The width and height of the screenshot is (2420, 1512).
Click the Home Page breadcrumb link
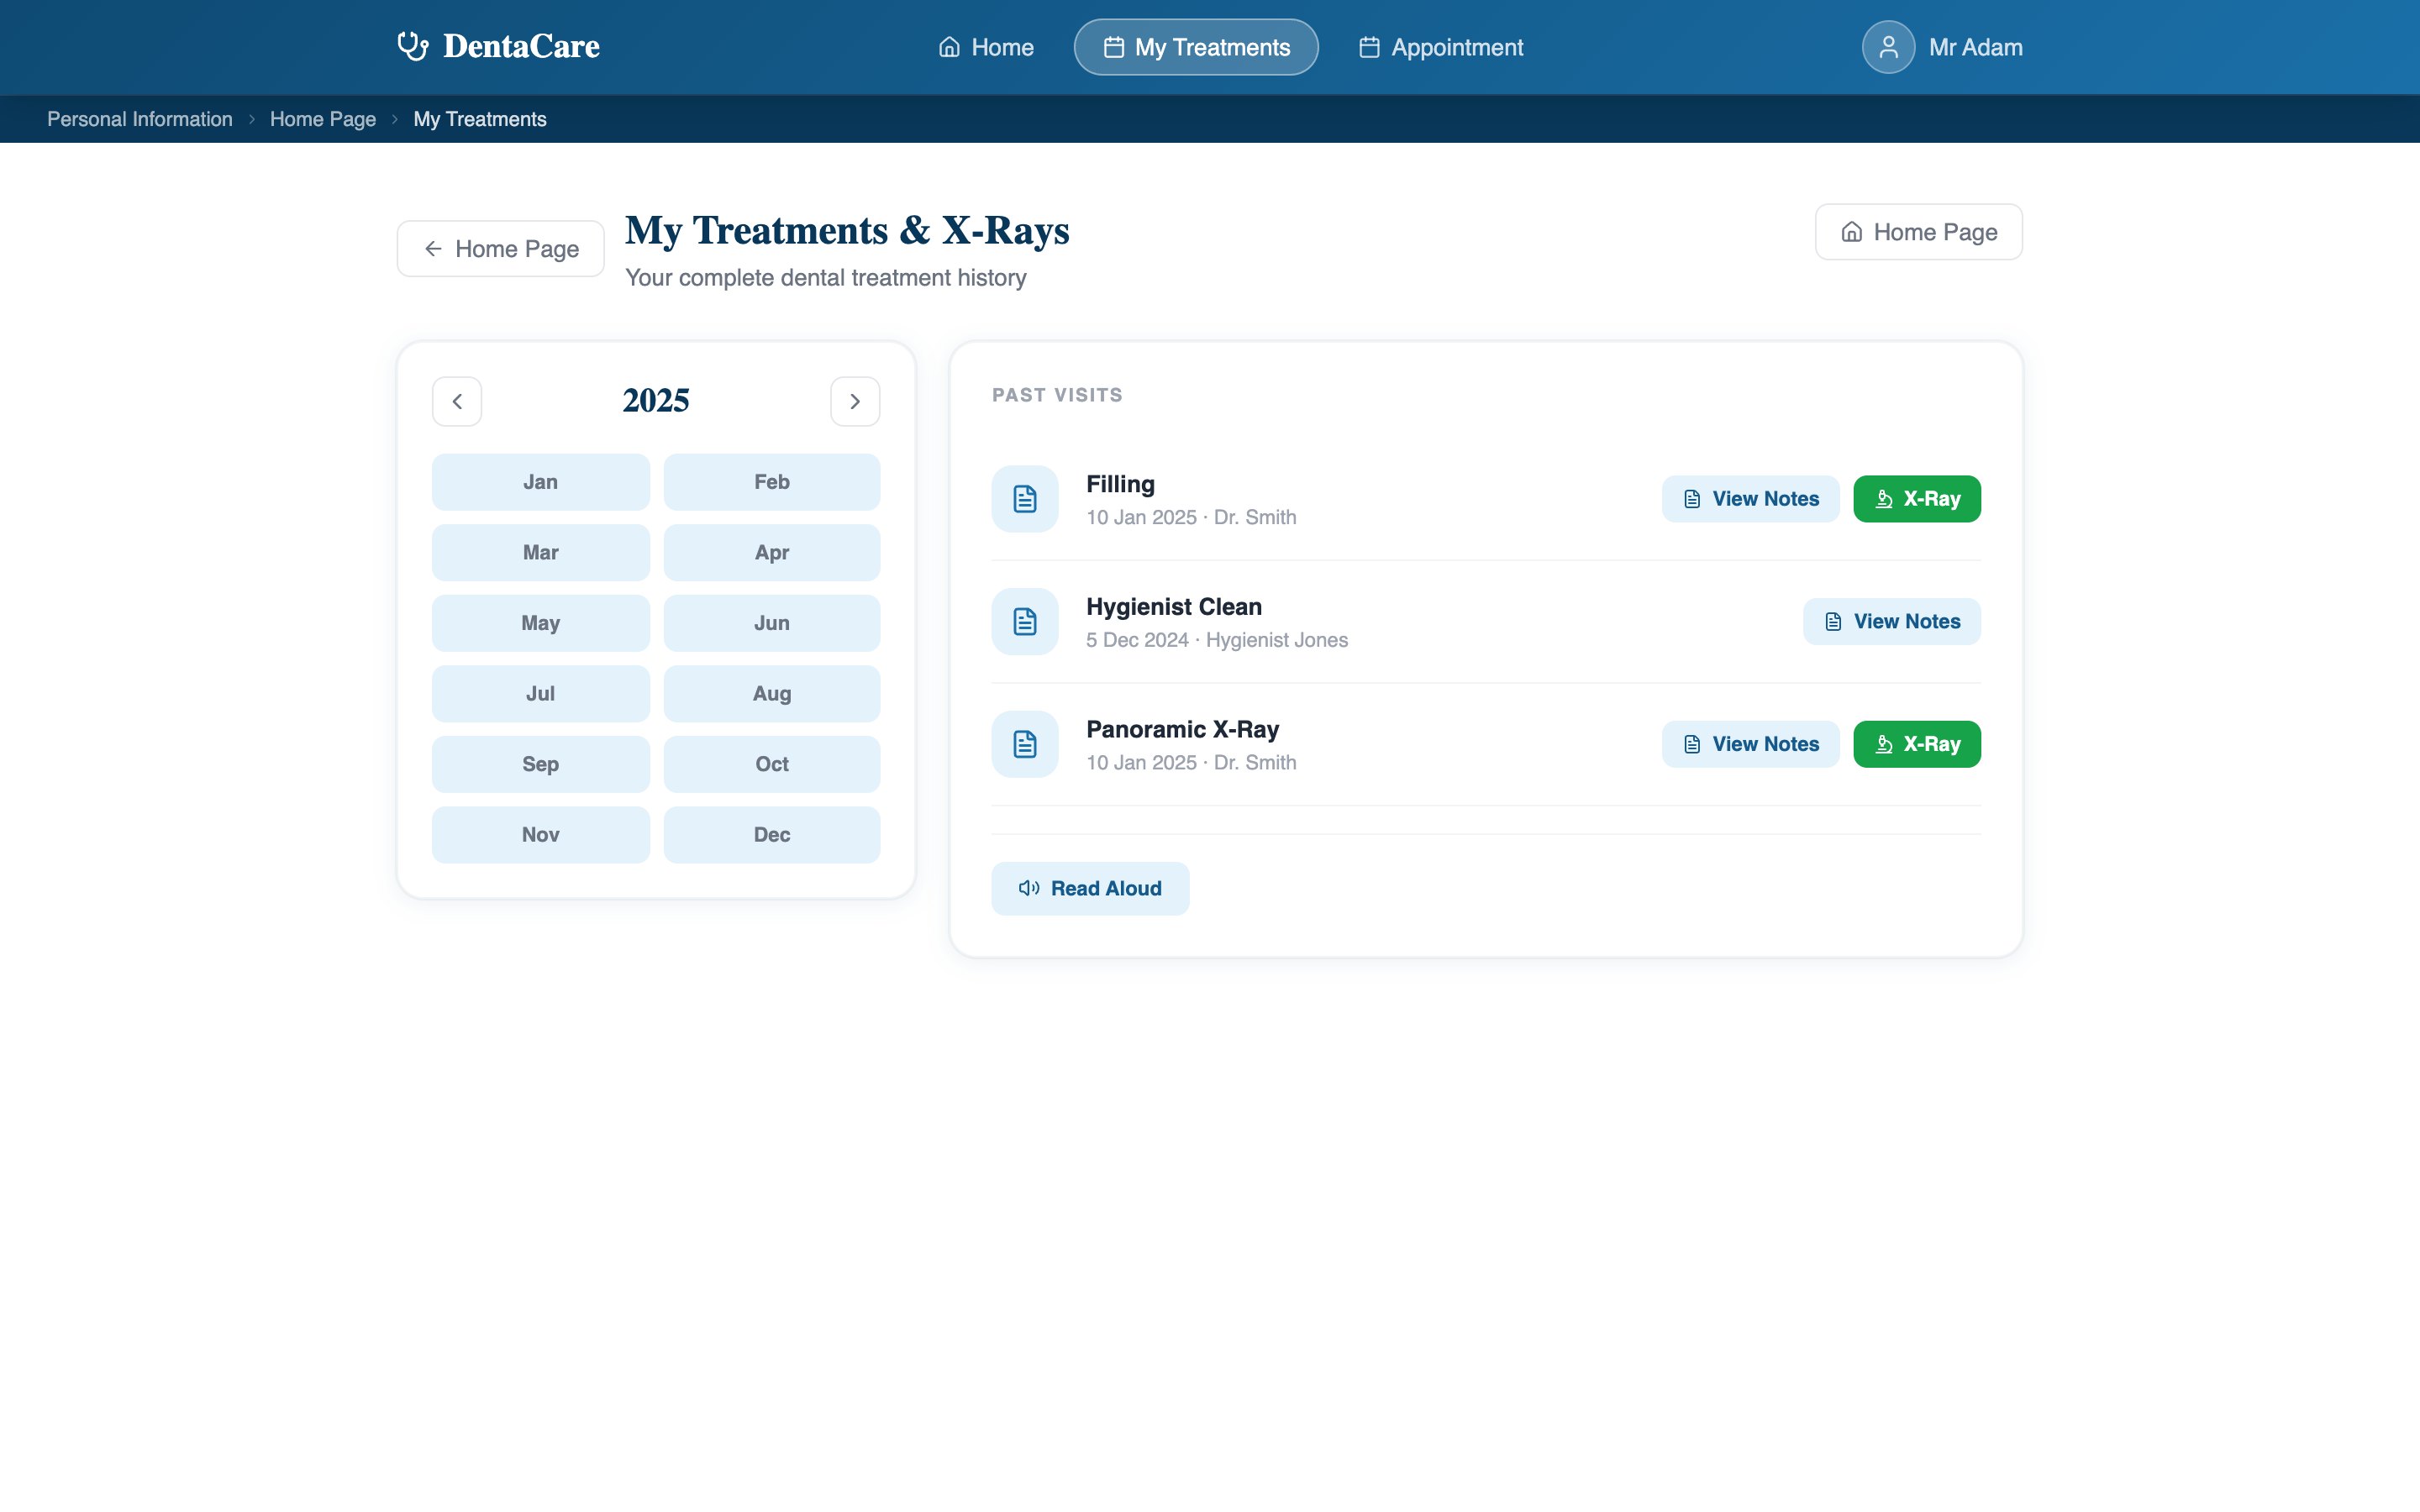coord(323,119)
